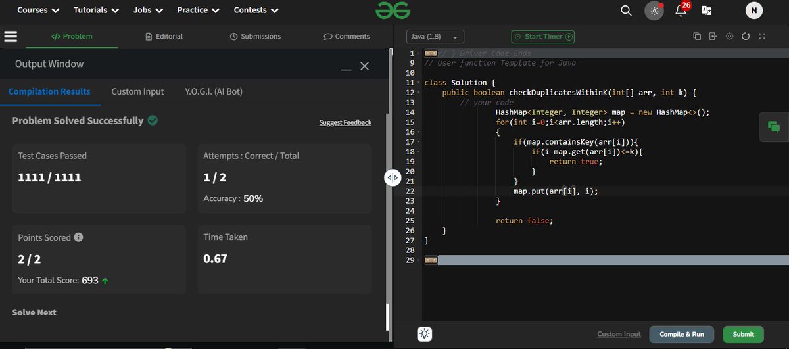Viewport: 789px width, 349px height.
Task: Switch to the Submissions tab
Action: (255, 36)
